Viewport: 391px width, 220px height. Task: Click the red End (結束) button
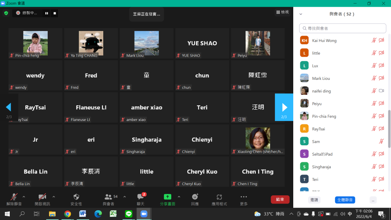280,199
